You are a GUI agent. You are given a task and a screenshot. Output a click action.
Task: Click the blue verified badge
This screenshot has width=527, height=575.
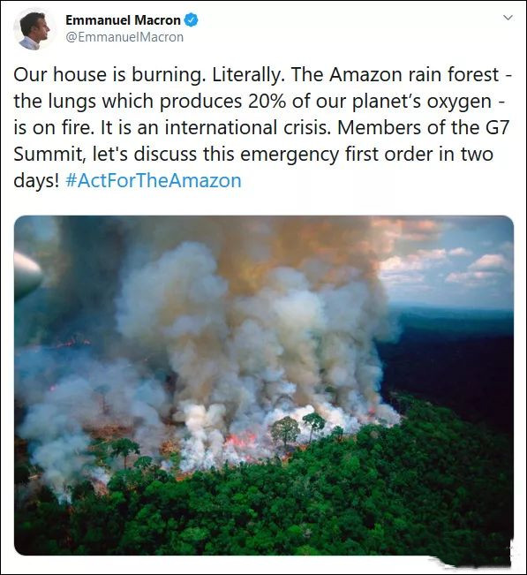(191, 19)
